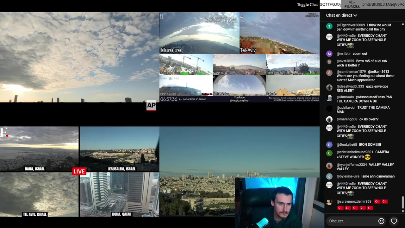The image size is (405, 228).
Task: Click username @m_tbtir in chat
Action: [x=344, y=54]
